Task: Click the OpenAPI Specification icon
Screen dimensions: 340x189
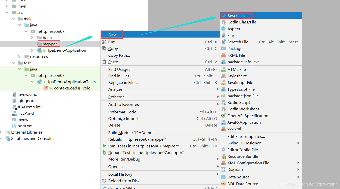Action: 223,116
